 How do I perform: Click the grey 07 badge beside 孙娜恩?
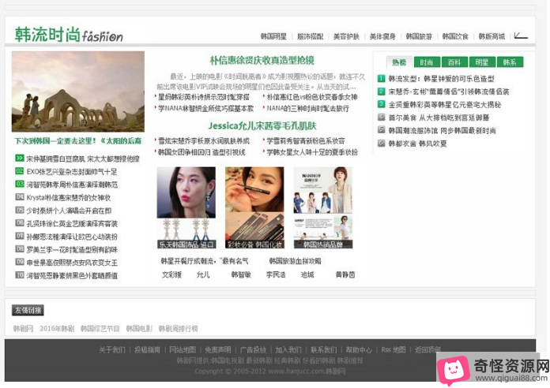(x=20, y=236)
